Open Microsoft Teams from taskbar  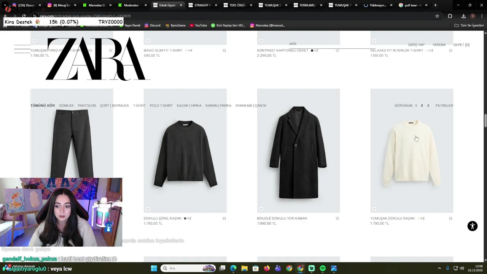(278, 268)
